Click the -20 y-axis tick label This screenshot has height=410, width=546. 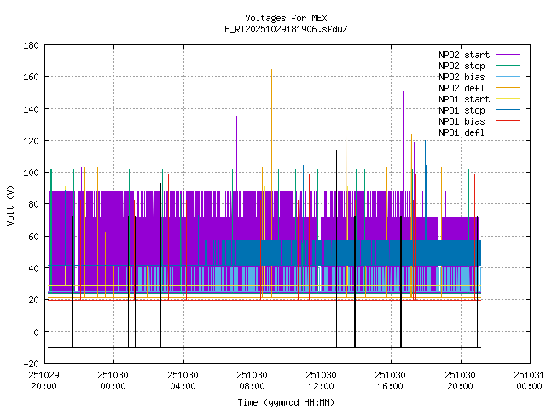(28, 364)
